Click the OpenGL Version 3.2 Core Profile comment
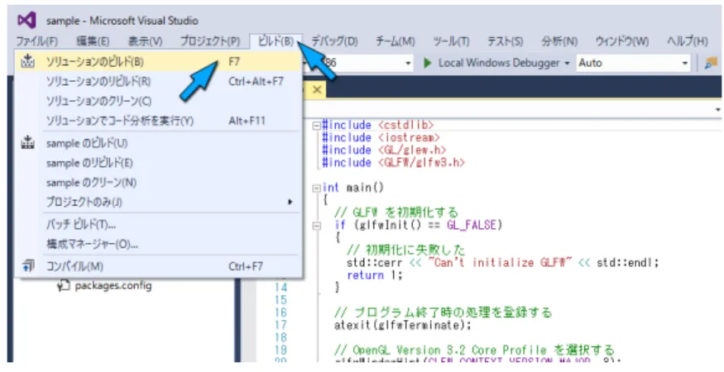The height and width of the screenshot is (372, 724). click(x=474, y=350)
